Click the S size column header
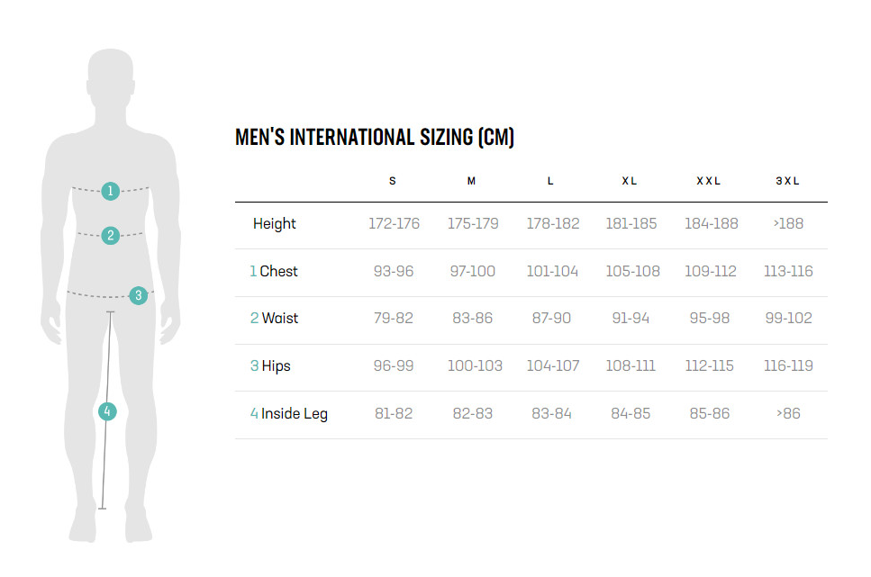 click(393, 181)
